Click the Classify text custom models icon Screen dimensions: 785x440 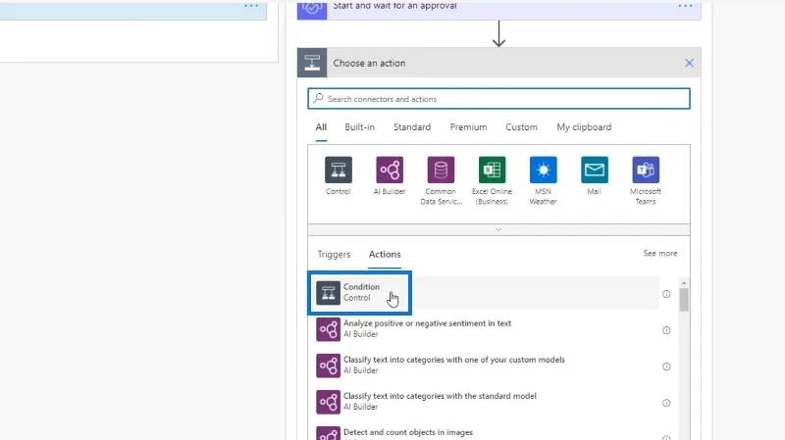click(x=328, y=366)
